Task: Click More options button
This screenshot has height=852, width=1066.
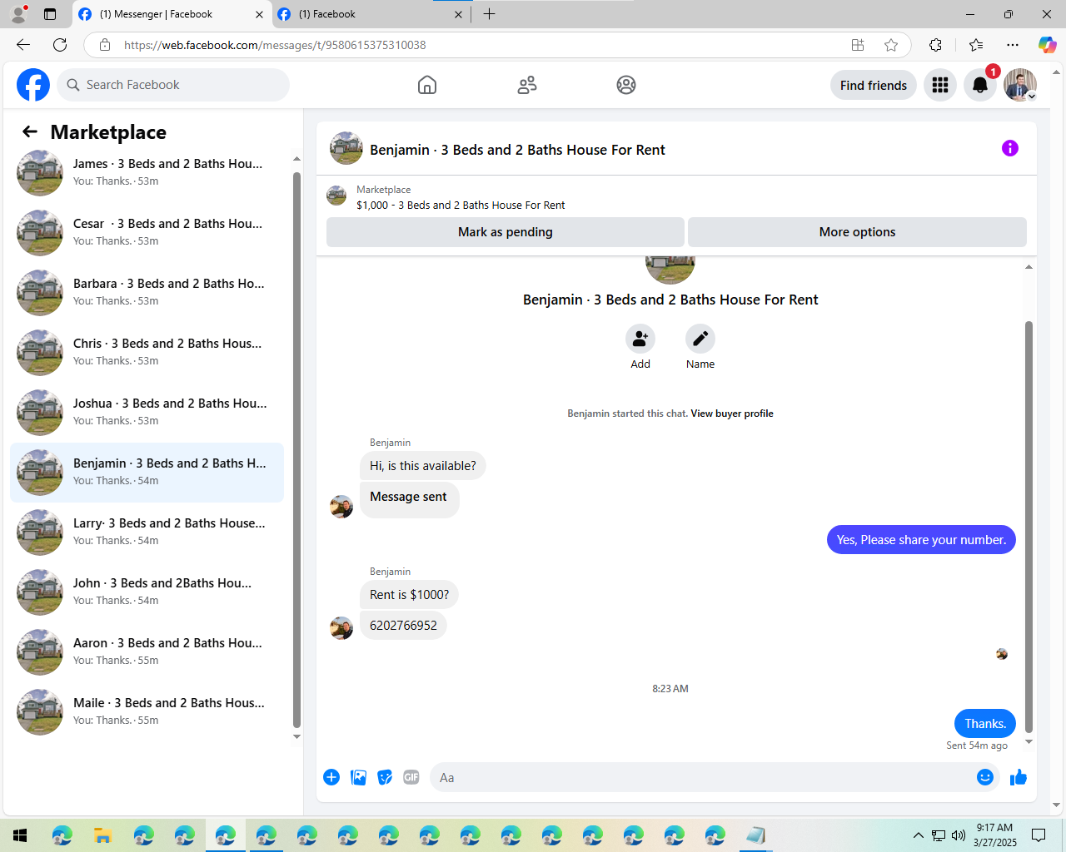Action: point(857,232)
